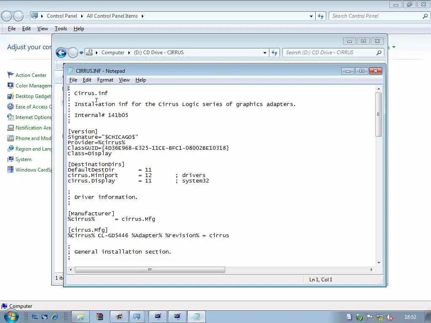Open Notepad File menu
This screenshot has height=323, width=431.
pos(73,80)
